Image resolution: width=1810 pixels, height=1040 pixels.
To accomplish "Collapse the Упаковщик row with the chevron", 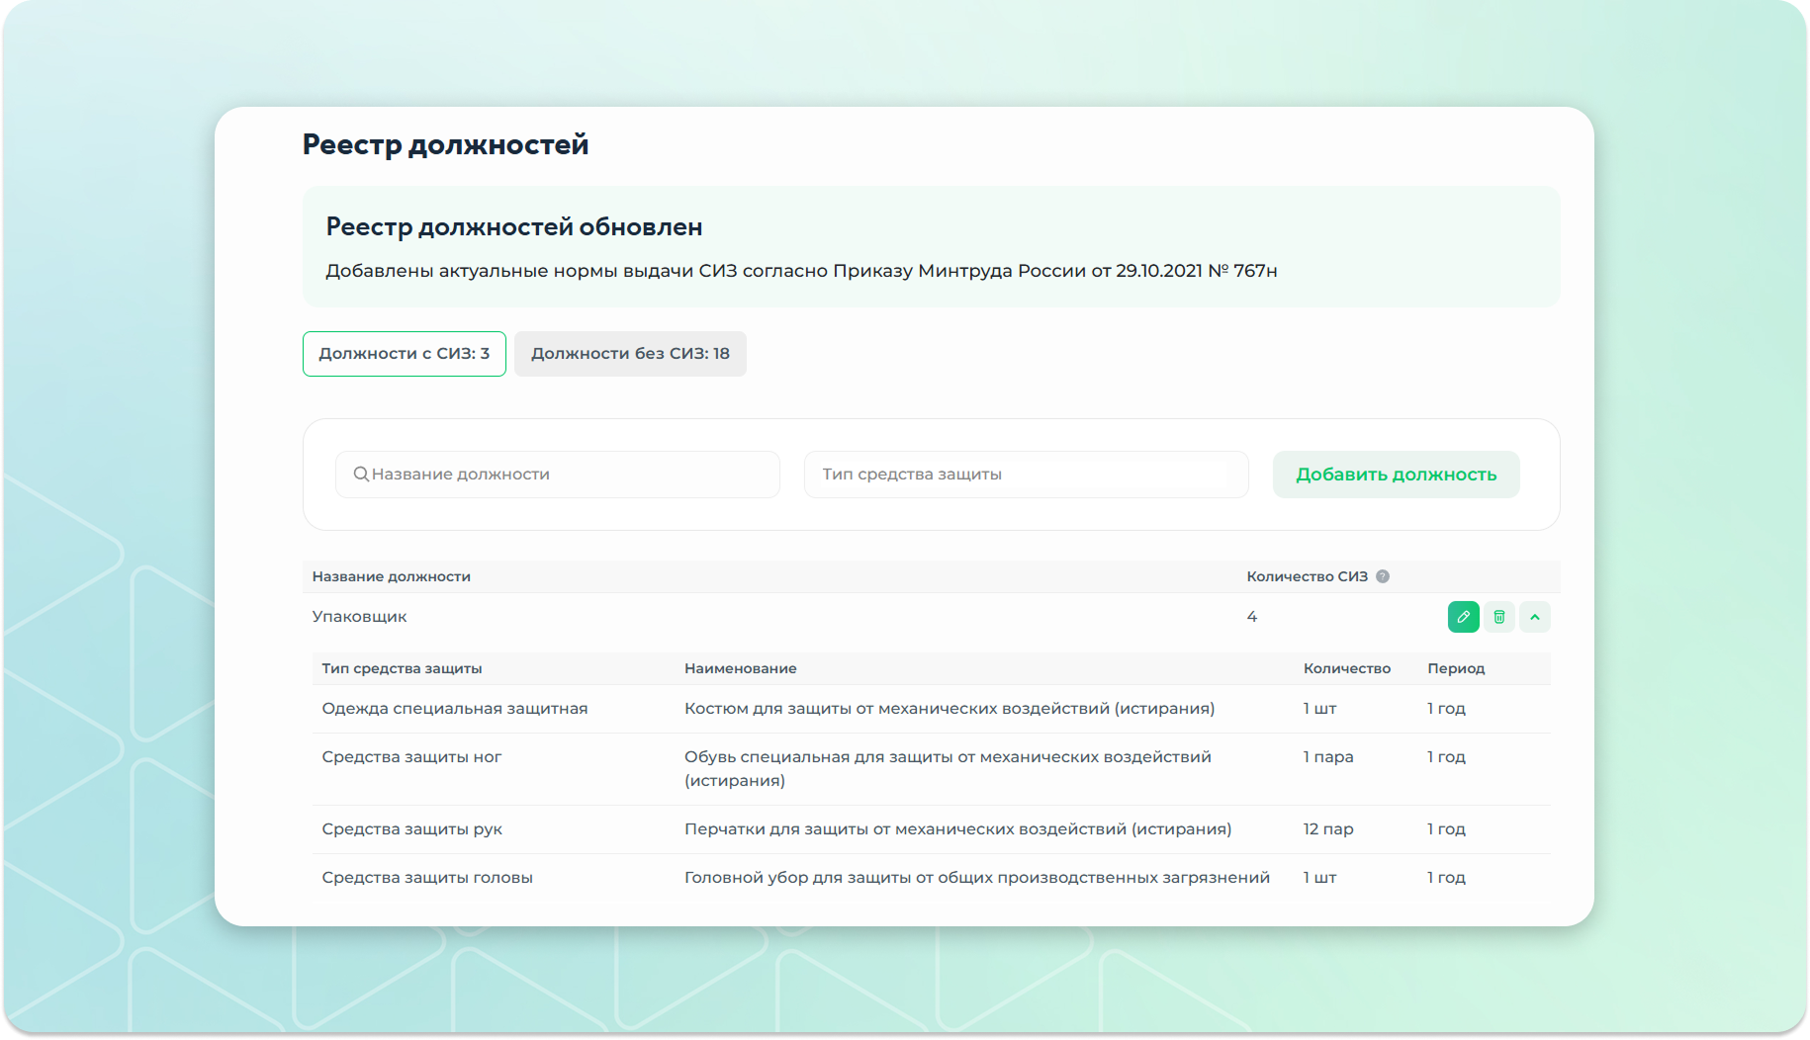I will pyautogui.click(x=1534, y=617).
